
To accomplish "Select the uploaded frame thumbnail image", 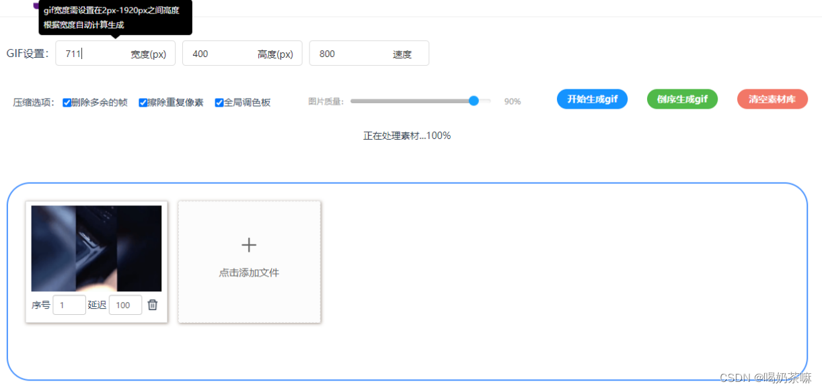I will [96, 248].
